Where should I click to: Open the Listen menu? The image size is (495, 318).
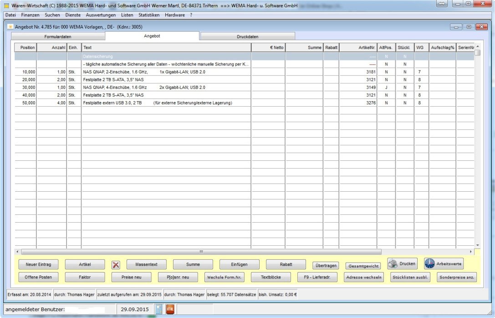[127, 15]
